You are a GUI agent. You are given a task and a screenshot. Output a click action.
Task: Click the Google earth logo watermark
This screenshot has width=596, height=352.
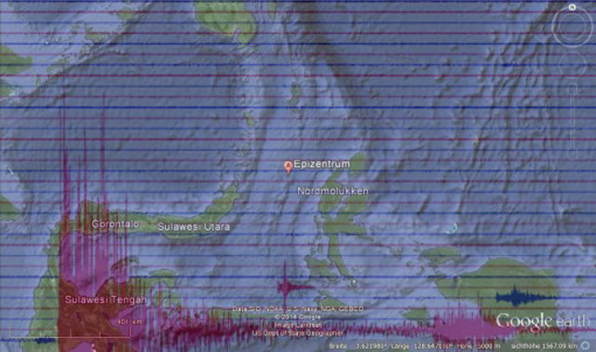tap(543, 321)
